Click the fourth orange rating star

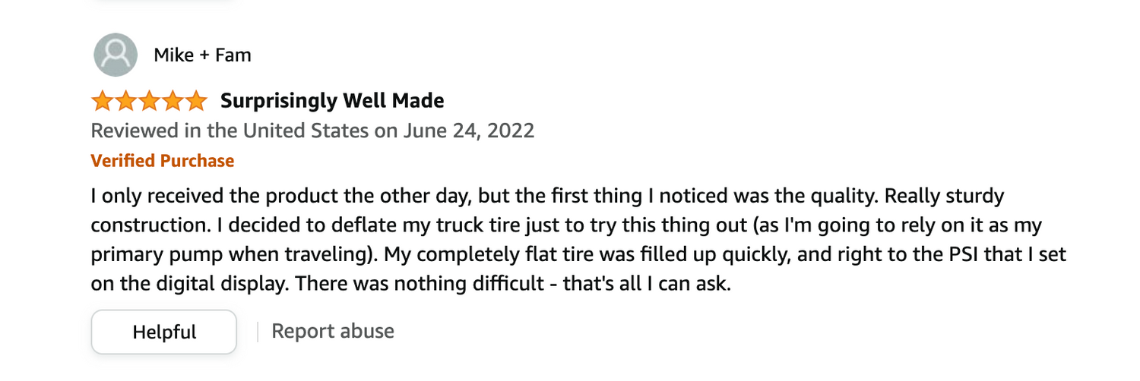click(172, 100)
